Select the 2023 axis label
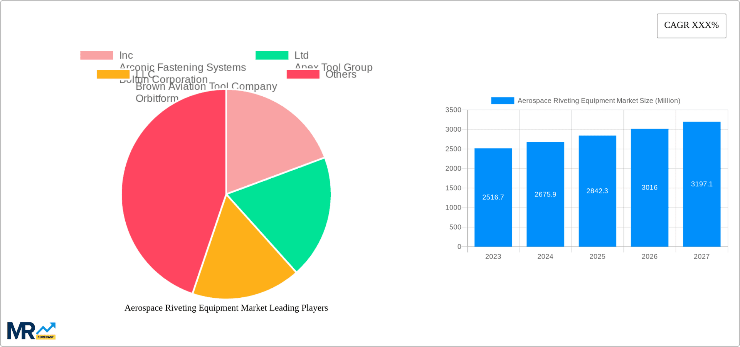This screenshot has height=347, width=740. tap(493, 256)
